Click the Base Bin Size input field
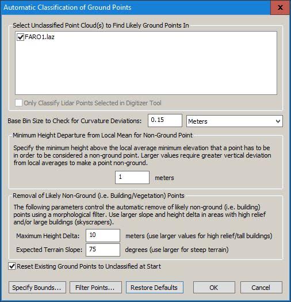This screenshot has width=291, height=302. coord(165,120)
